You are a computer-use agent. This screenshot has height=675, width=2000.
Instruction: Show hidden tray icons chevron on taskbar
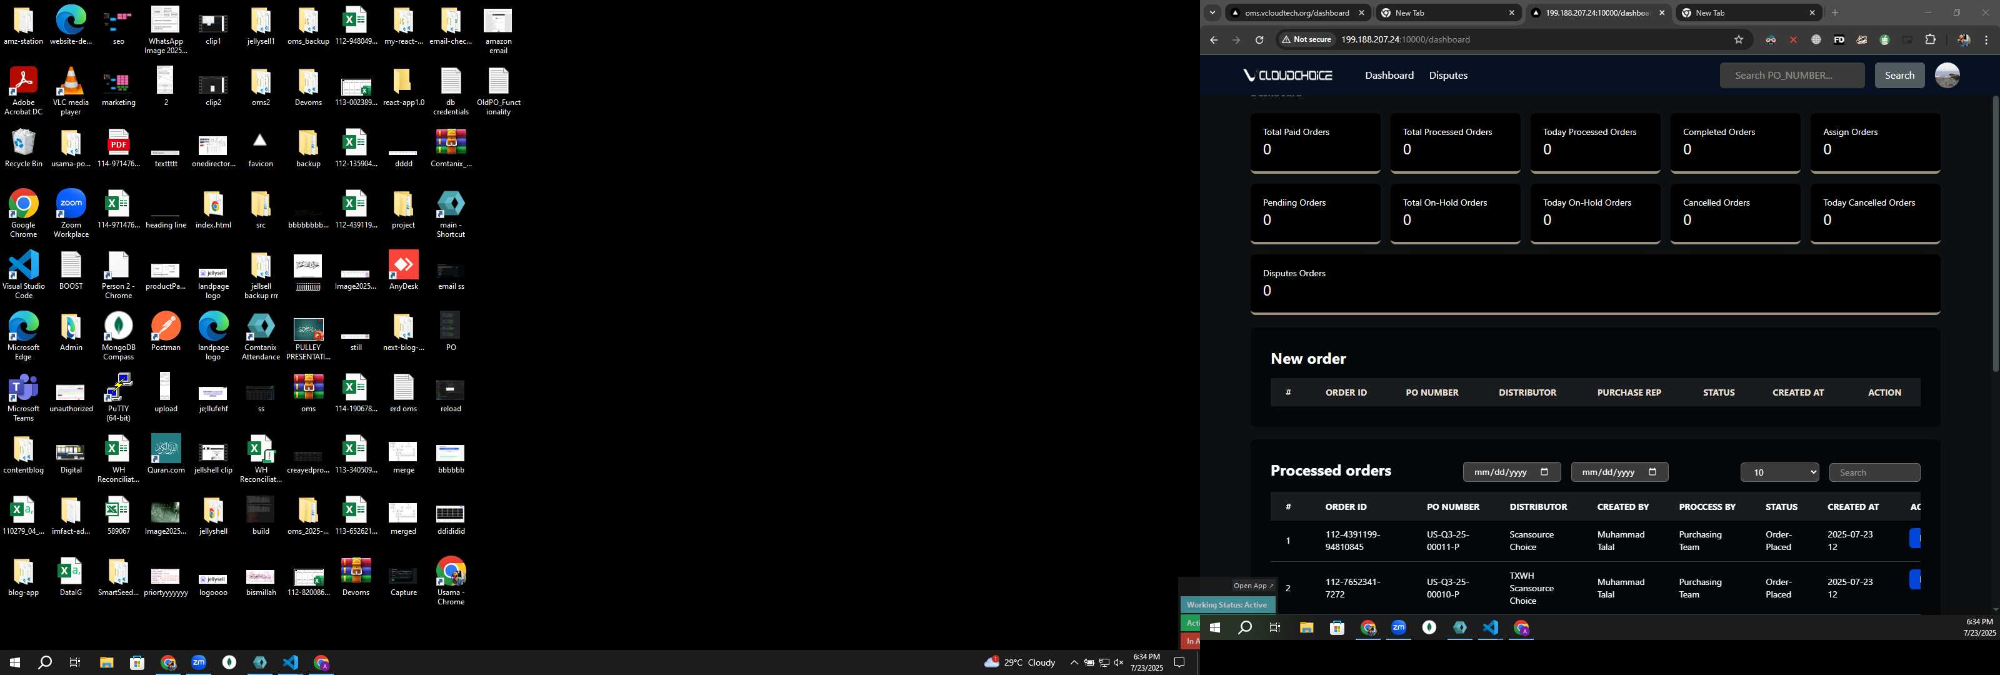coord(1074,662)
